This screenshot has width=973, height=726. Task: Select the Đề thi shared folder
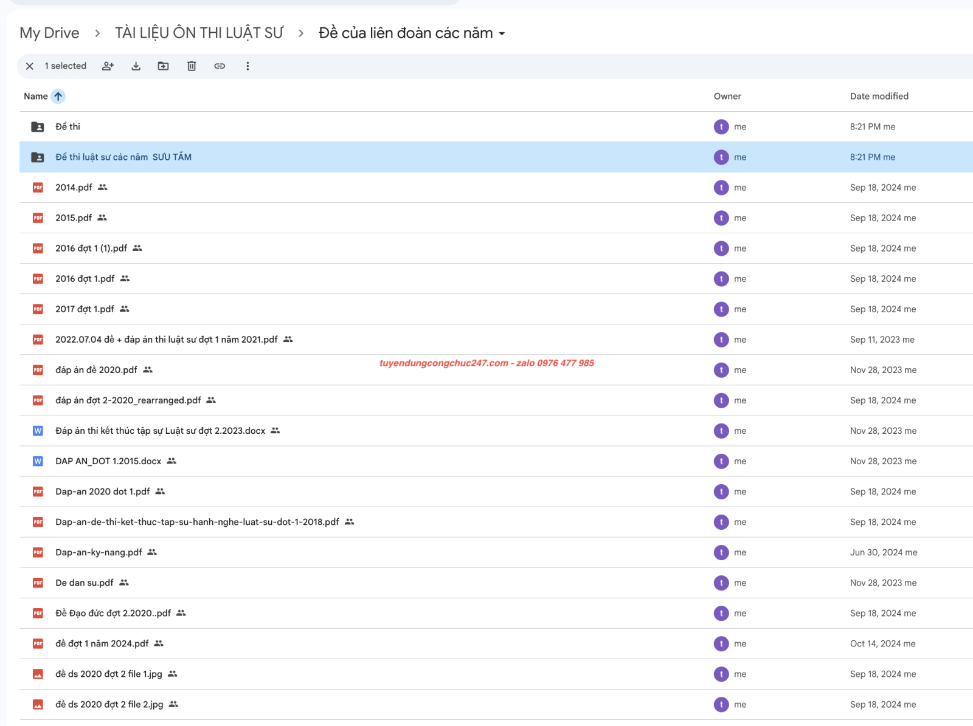[x=68, y=126]
